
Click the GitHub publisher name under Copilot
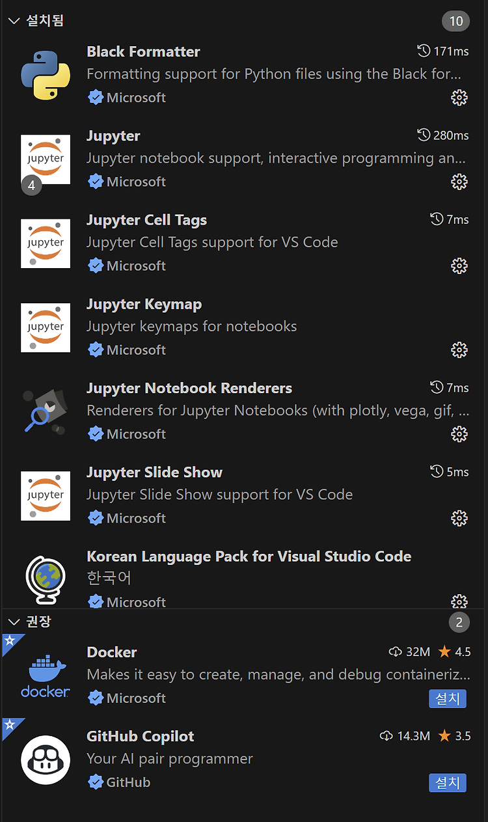tap(128, 782)
